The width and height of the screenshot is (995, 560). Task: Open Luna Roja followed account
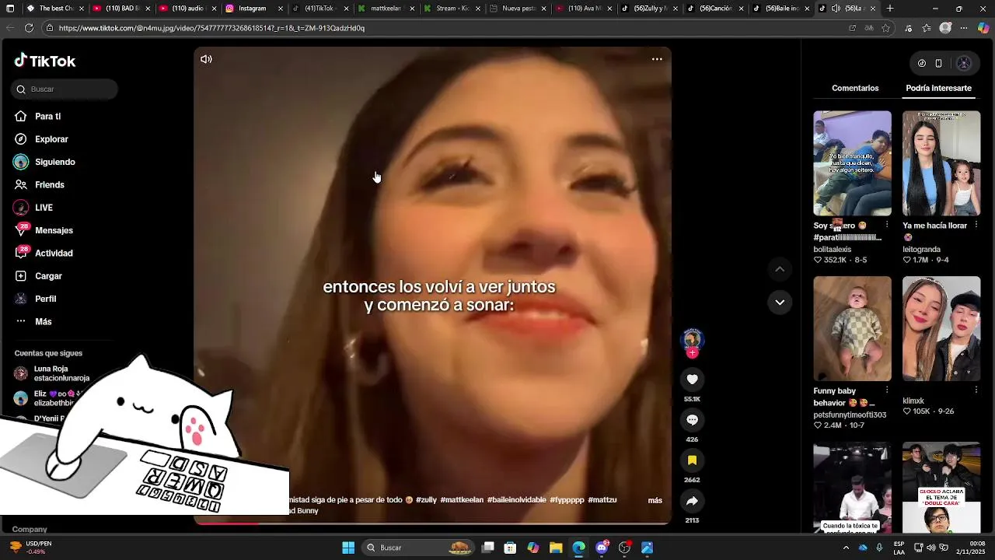click(x=61, y=373)
